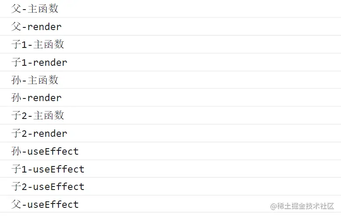Select the 父-useEffect log line
Viewport: 341px width, 217px height.
click(45, 204)
